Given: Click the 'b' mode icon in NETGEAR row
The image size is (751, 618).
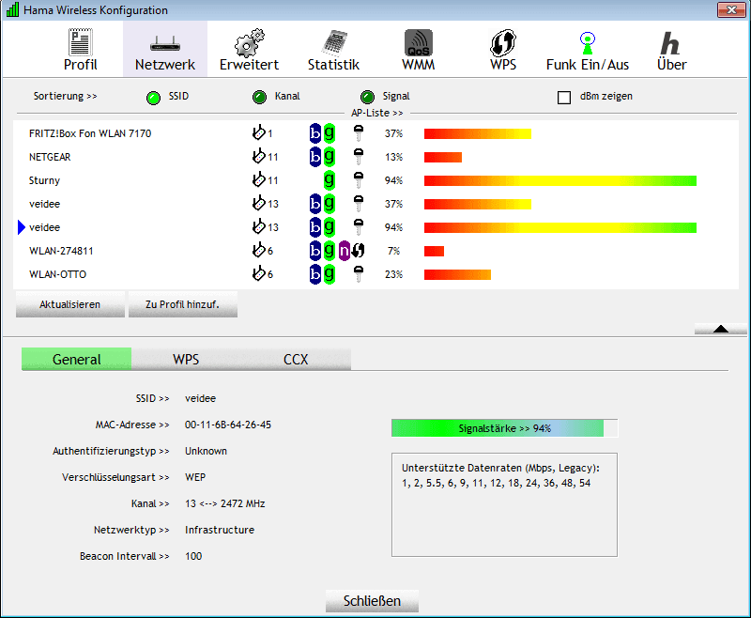Looking at the screenshot, I should 315,157.
